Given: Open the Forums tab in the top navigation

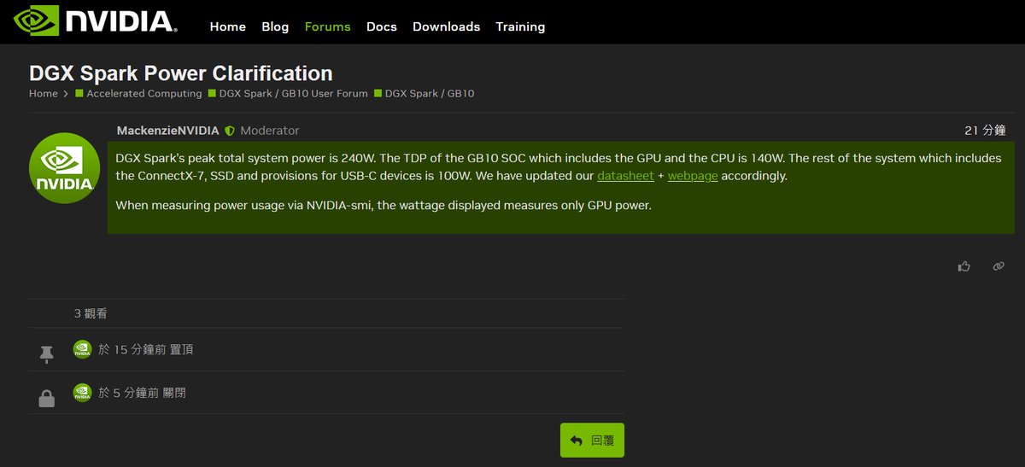Looking at the screenshot, I should [x=327, y=26].
